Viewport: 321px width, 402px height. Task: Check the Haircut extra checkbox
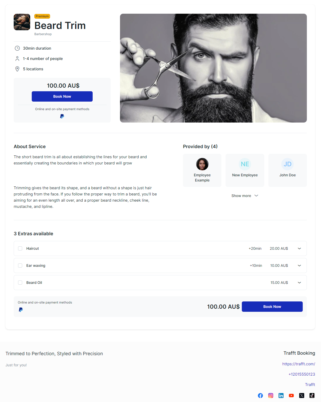point(20,248)
